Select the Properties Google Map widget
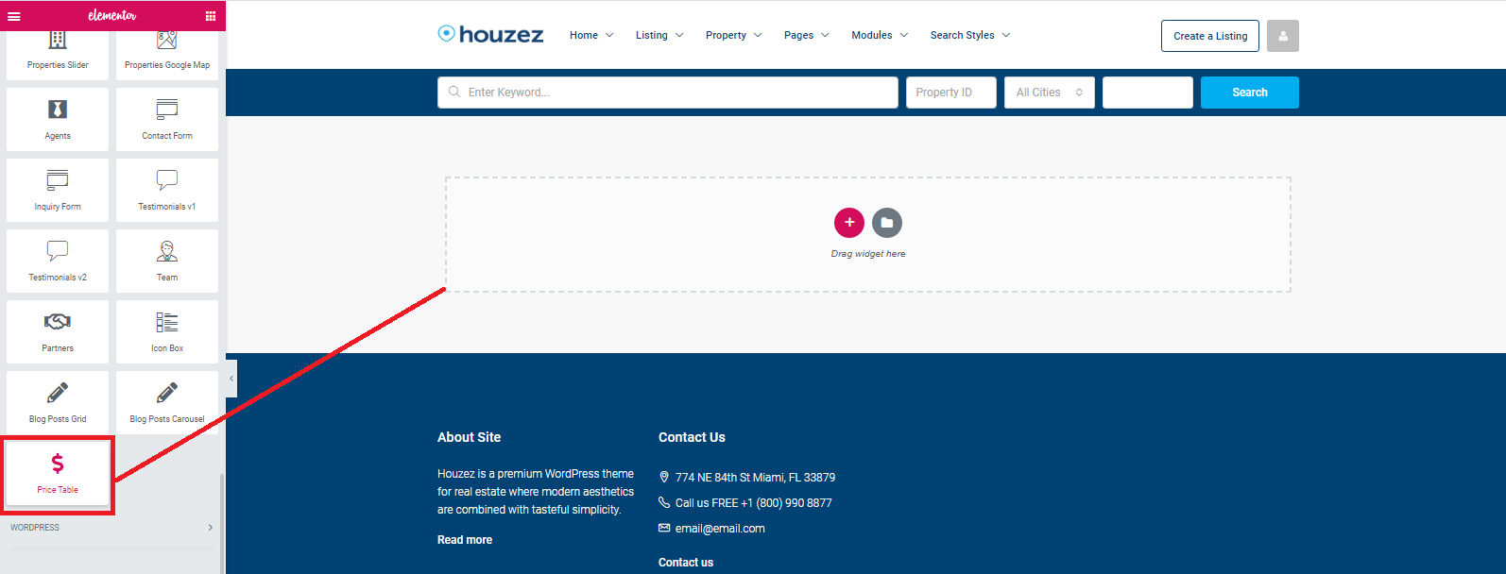The width and height of the screenshot is (1506, 574). coord(167,55)
